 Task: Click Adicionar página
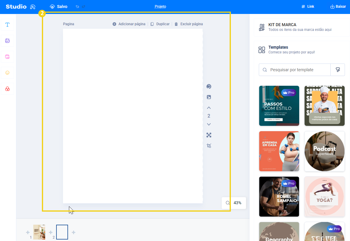[129, 24]
